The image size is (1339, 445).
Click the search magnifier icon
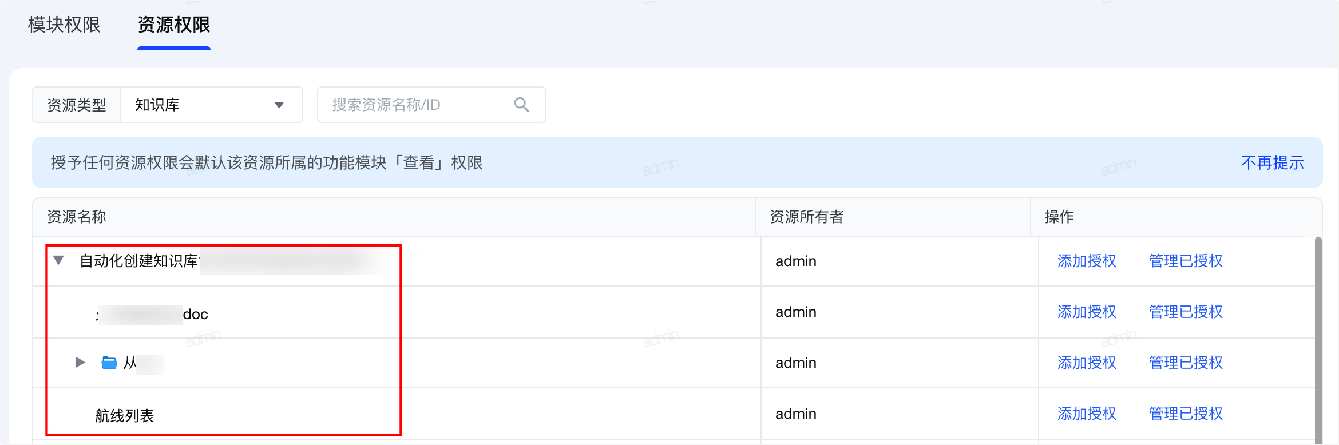pos(521,105)
